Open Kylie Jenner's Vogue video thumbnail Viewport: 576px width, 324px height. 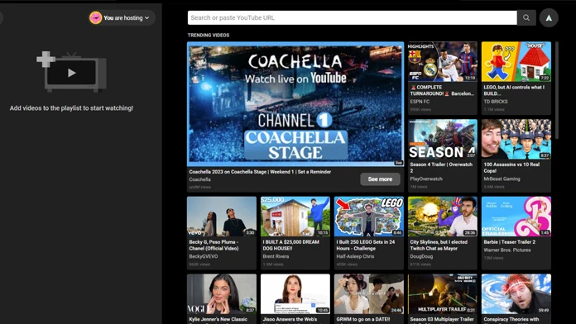pyautogui.click(x=222, y=294)
